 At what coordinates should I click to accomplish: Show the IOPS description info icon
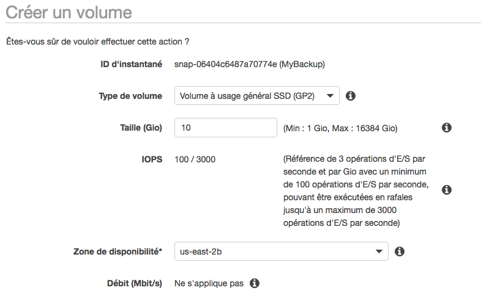coord(447,190)
